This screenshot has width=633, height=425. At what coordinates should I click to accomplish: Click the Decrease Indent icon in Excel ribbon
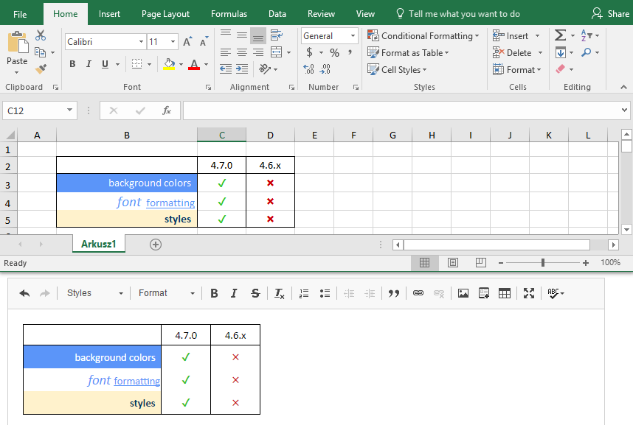pyautogui.click(x=226, y=69)
